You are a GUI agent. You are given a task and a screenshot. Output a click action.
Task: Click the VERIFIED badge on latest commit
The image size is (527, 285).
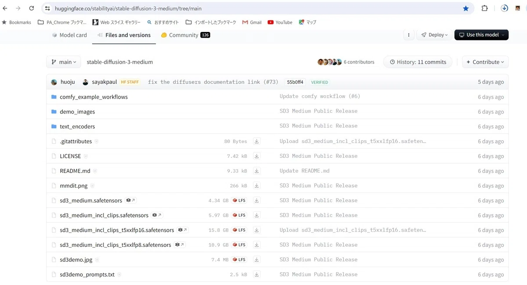[320, 82]
